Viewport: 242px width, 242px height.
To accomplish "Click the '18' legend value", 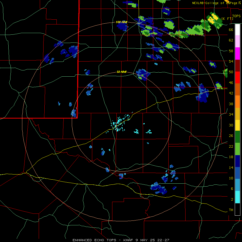I will click(231, 157).
